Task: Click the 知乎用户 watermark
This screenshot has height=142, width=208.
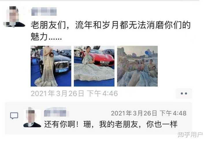Action: [x=190, y=135]
